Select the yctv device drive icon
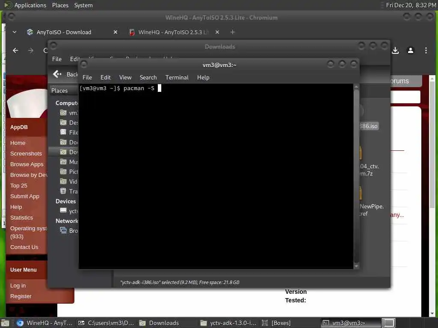 click(63, 211)
